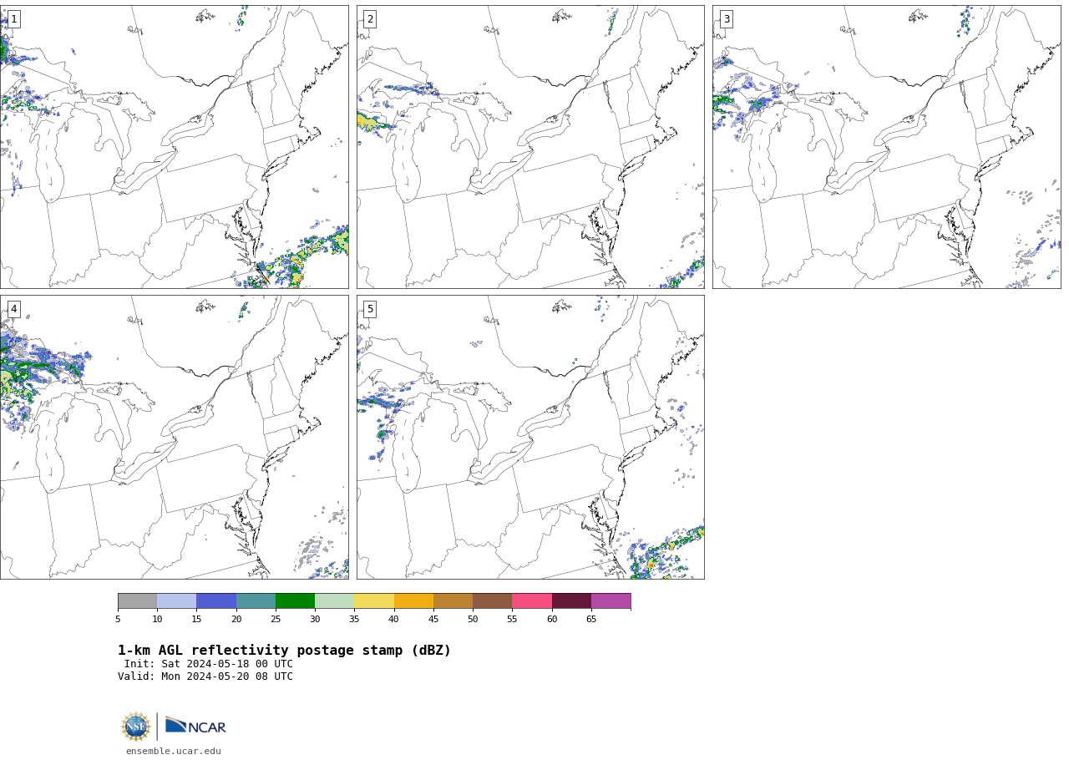Click the panel number label 5

(370, 309)
